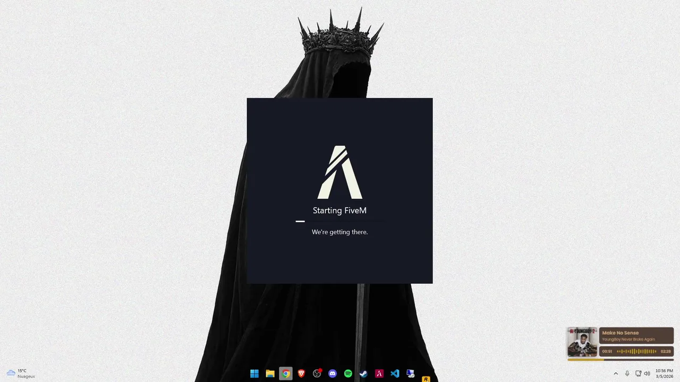This screenshot has height=382, width=680.
Task: Click the We're getting there message
Action: [x=339, y=232]
